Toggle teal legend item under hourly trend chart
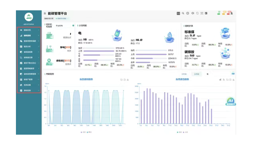This screenshot has width=271, height=143. (x=89, y=132)
